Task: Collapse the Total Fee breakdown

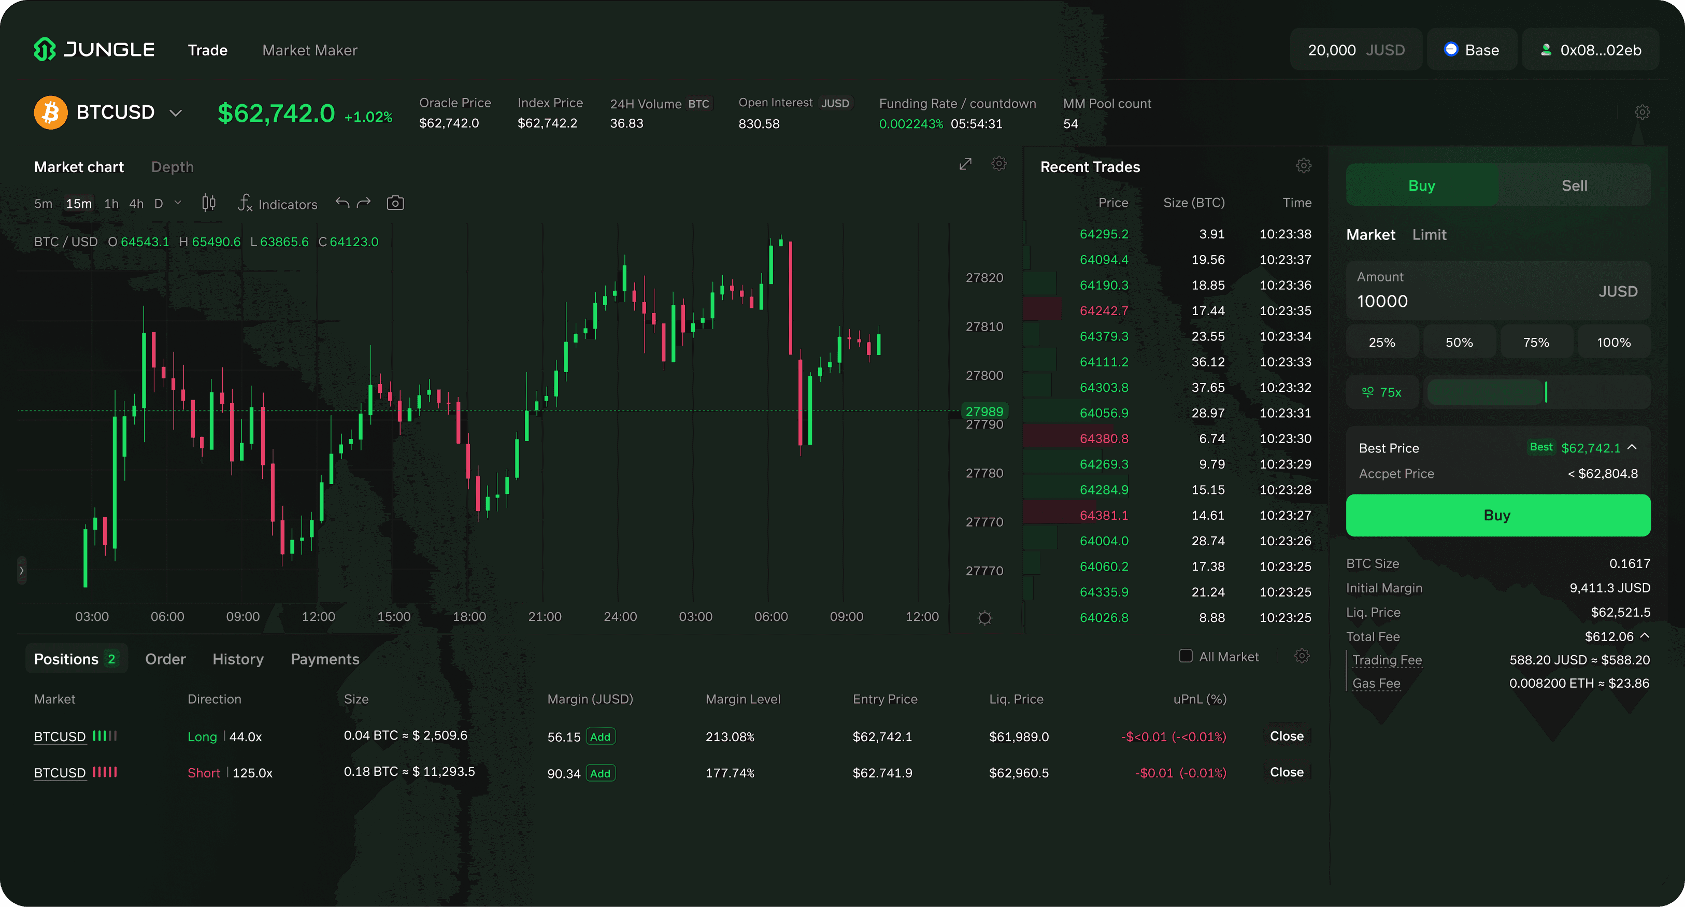Action: [x=1645, y=636]
